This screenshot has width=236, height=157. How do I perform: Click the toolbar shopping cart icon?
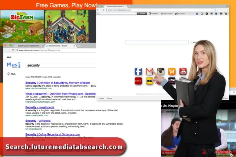coord(226,13)
